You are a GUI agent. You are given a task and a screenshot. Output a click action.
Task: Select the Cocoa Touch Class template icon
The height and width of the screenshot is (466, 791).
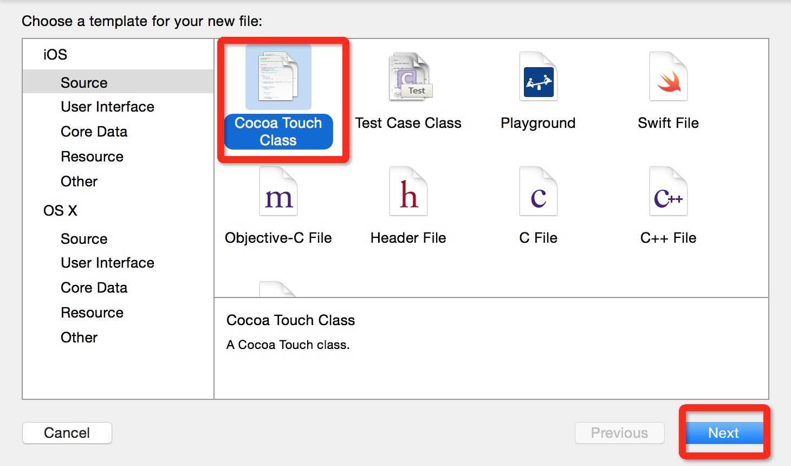[x=278, y=77]
